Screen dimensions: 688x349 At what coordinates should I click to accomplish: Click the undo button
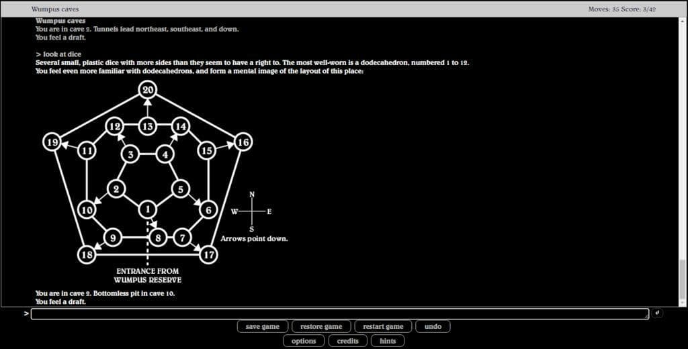pos(433,327)
